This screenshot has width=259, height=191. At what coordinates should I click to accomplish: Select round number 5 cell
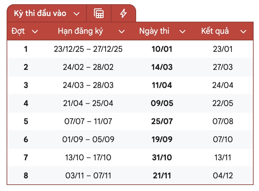point(26,121)
